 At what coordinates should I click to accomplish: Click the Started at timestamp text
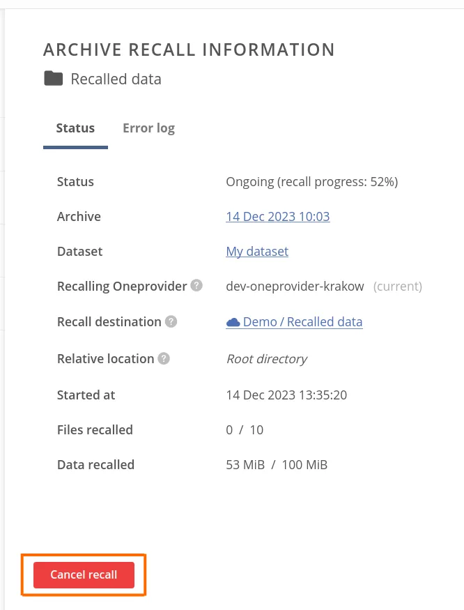pos(286,395)
